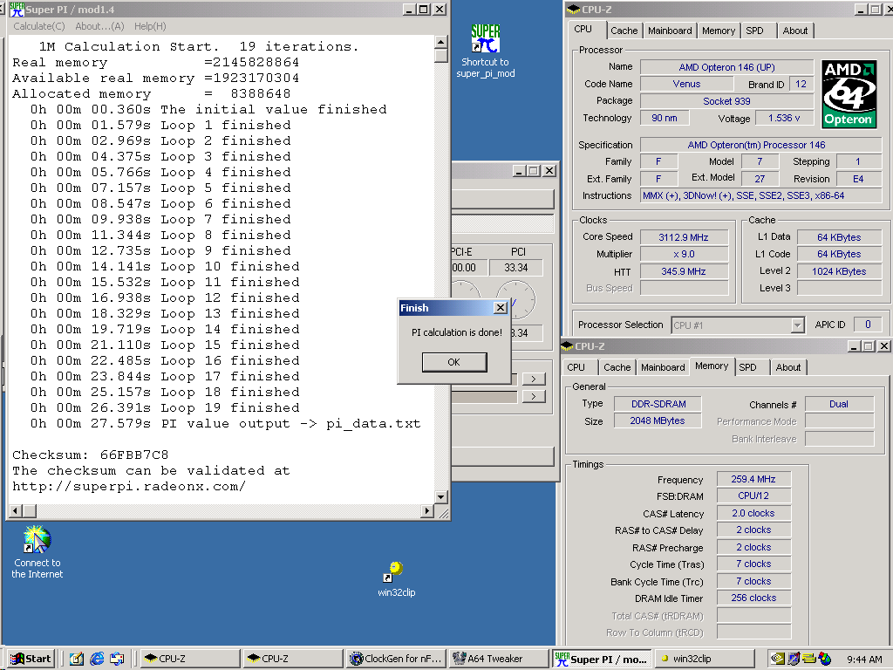Switch to ClockGen for nF taskbar button
Viewport: 893px width, 670px height.
click(397, 659)
